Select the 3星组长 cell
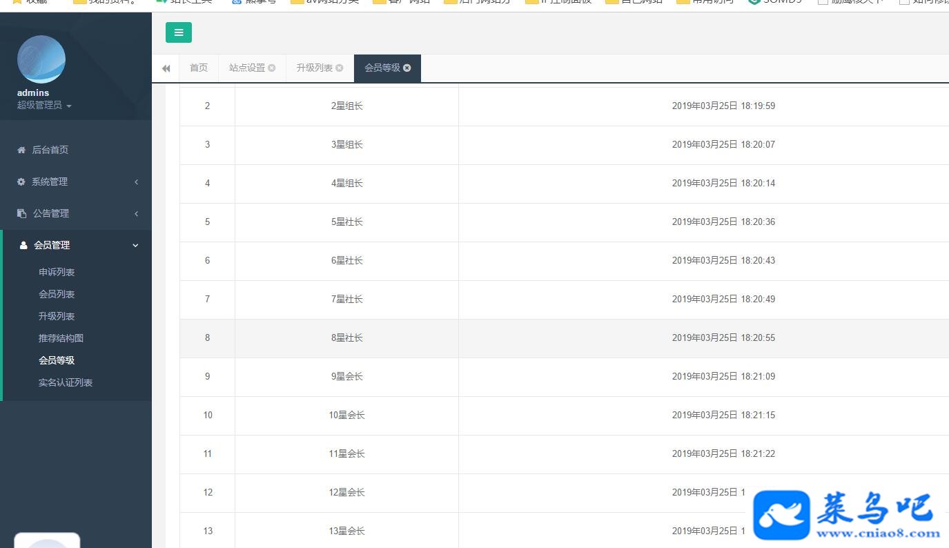The image size is (949, 548). coord(346,145)
